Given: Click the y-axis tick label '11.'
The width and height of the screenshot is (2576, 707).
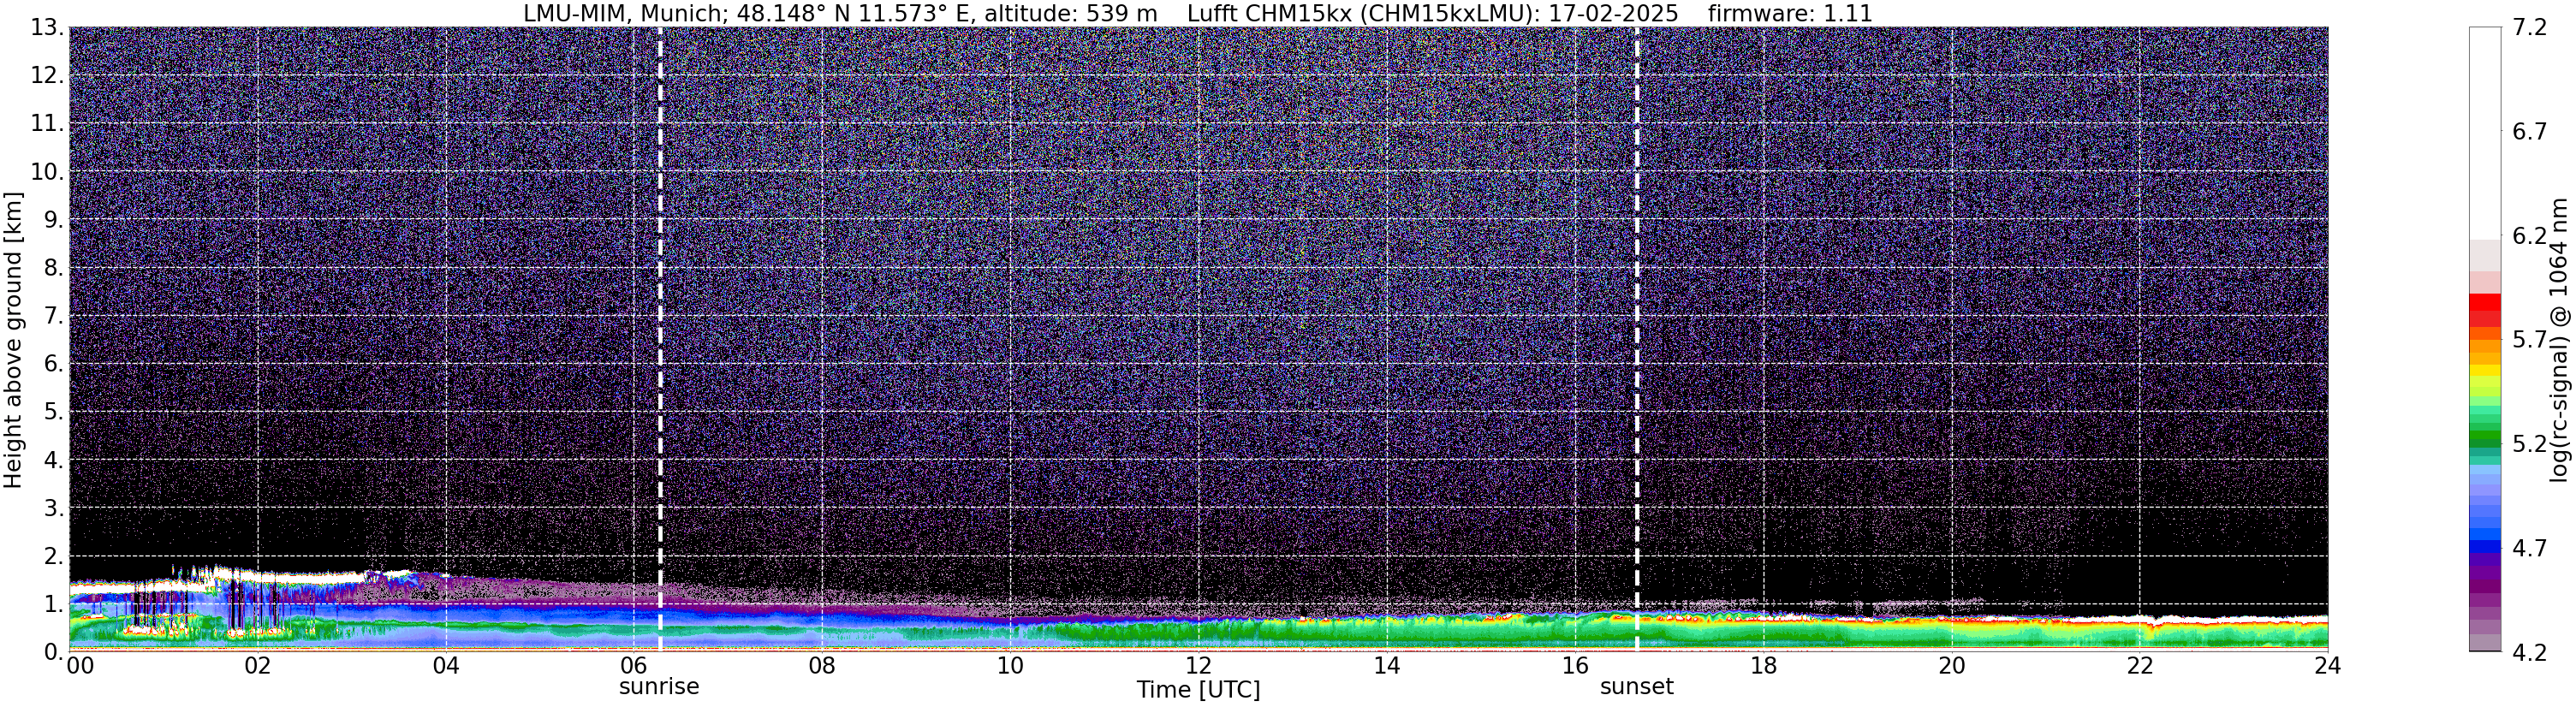Looking at the screenshot, I should point(47,124).
